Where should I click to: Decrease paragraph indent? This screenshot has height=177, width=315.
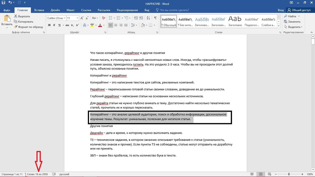click(135, 18)
